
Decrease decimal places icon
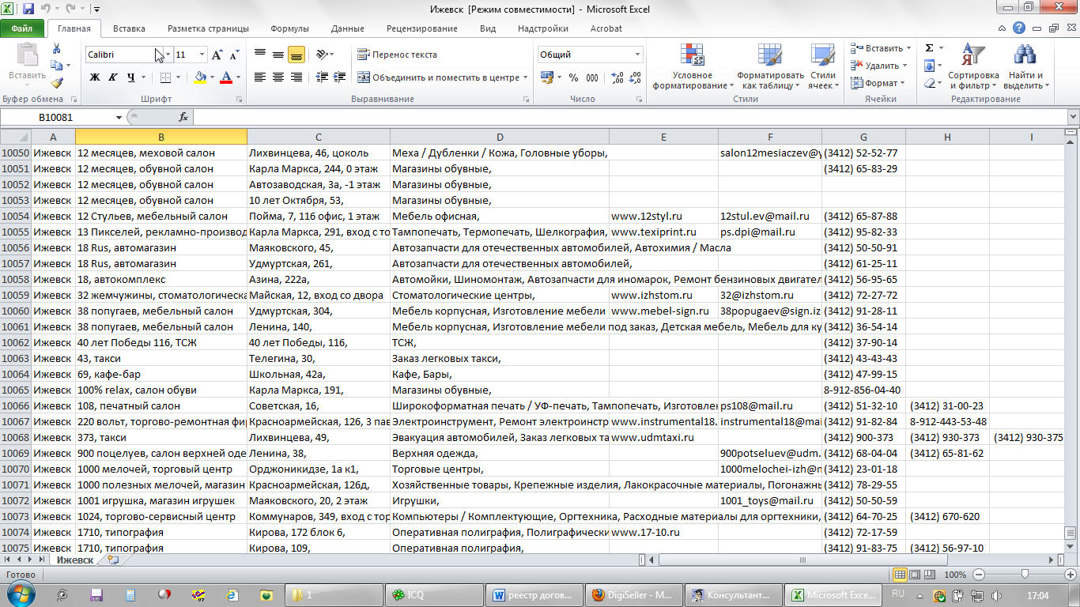tap(636, 77)
